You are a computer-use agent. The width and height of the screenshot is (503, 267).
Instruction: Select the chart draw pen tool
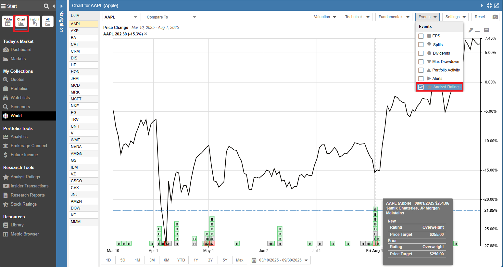tap(471, 30)
